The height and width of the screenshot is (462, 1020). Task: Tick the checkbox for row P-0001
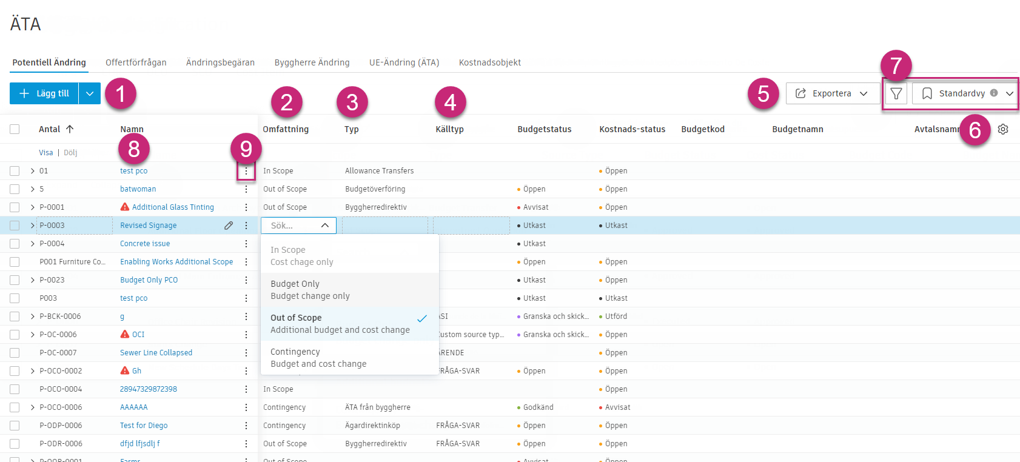(15, 207)
